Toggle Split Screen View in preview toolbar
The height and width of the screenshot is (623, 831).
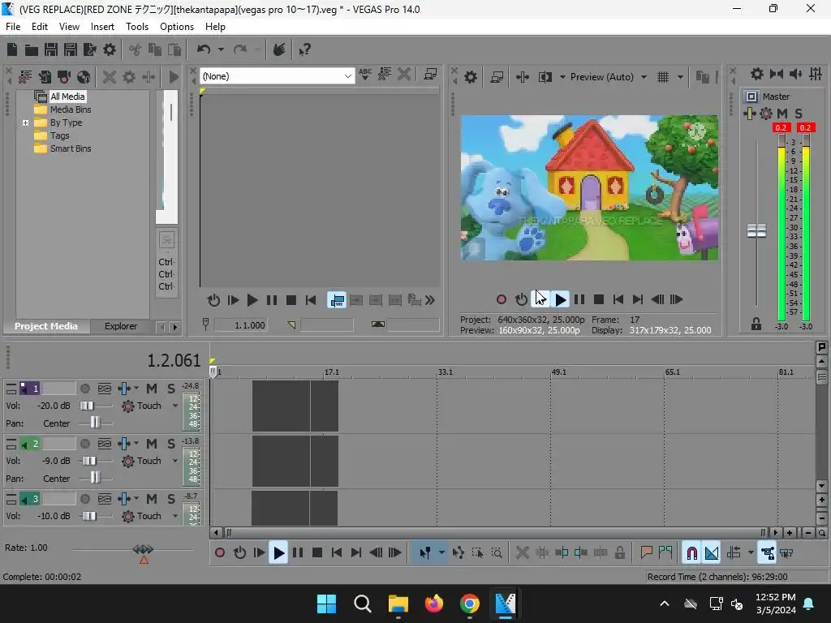click(545, 77)
